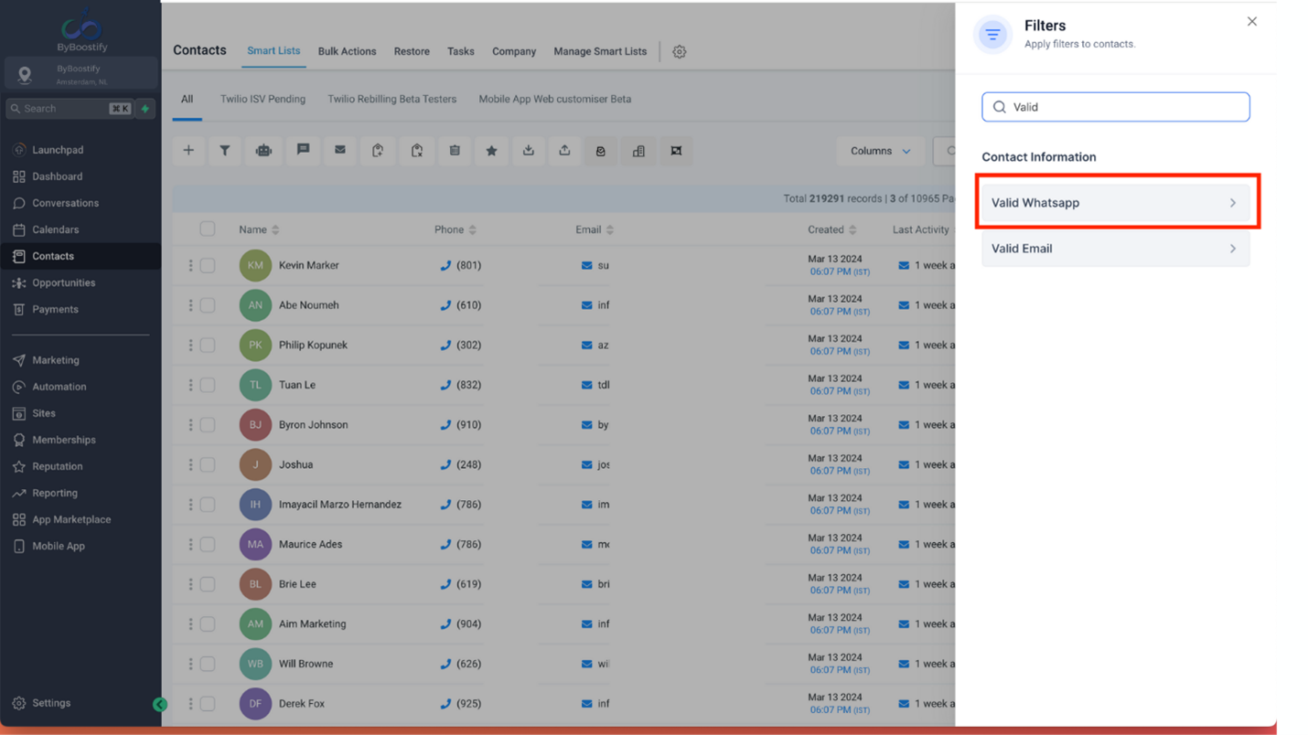This screenshot has height=735, width=1308.
Task: Click the send SMS chat bubble icon
Action: (x=303, y=151)
